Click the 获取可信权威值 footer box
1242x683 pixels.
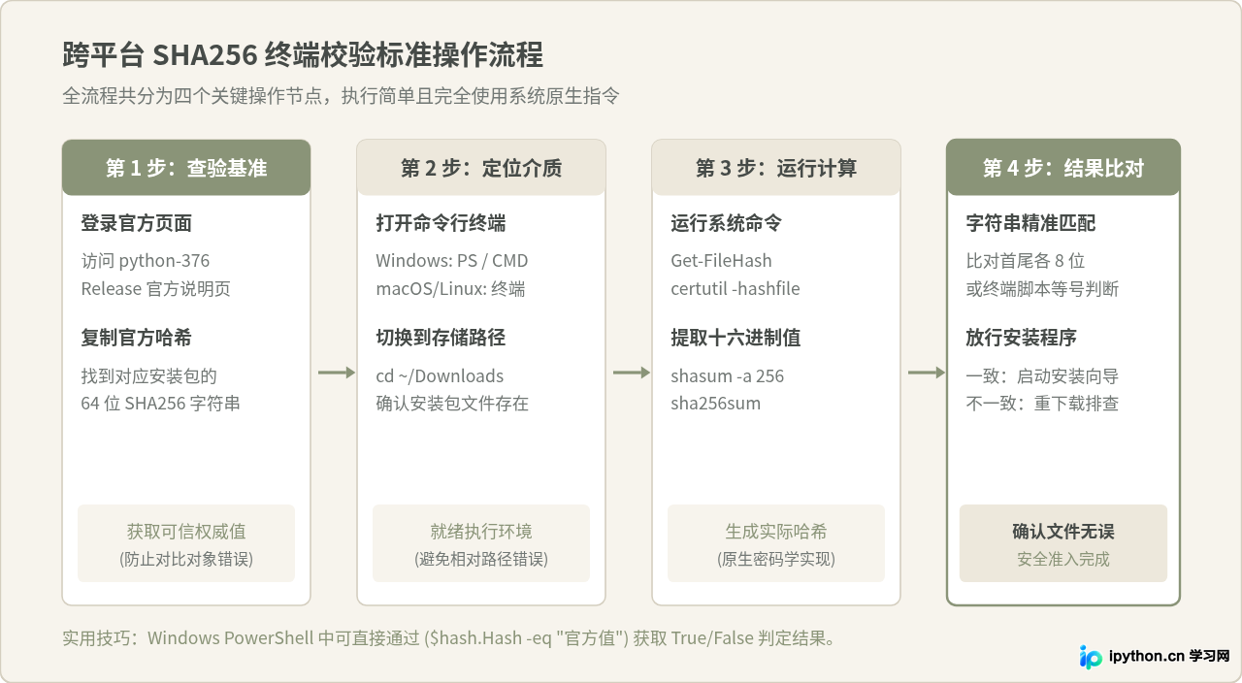pos(186,543)
